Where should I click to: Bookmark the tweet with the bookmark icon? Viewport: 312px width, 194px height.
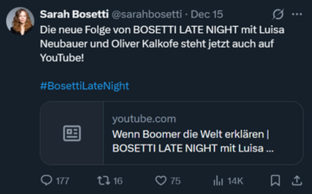(x=275, y=181)
